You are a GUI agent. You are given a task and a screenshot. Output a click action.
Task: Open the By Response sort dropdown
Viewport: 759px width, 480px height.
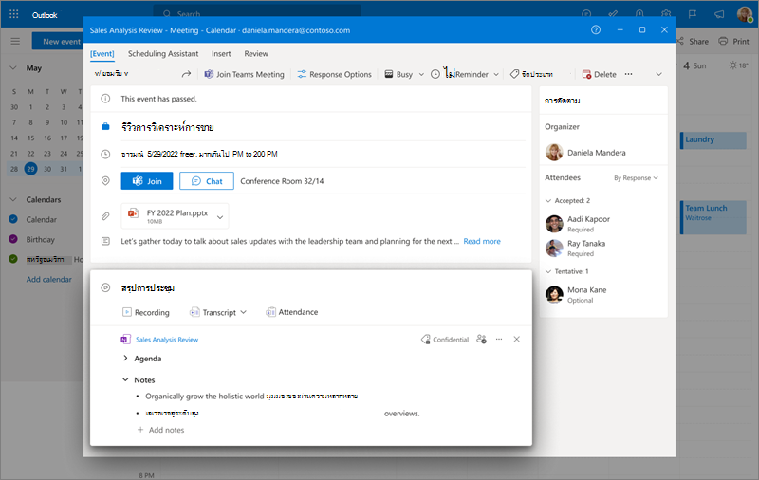point(636,178)
